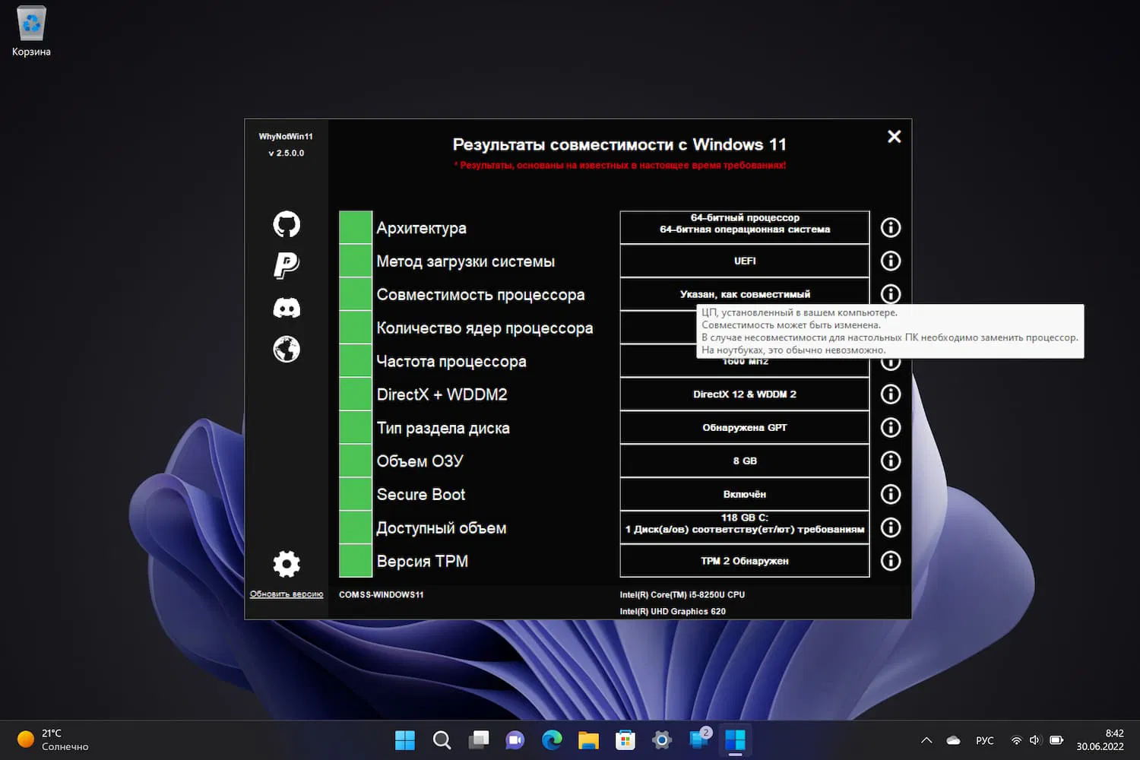Click the Объем ОЗУ label

pos(420,461)
